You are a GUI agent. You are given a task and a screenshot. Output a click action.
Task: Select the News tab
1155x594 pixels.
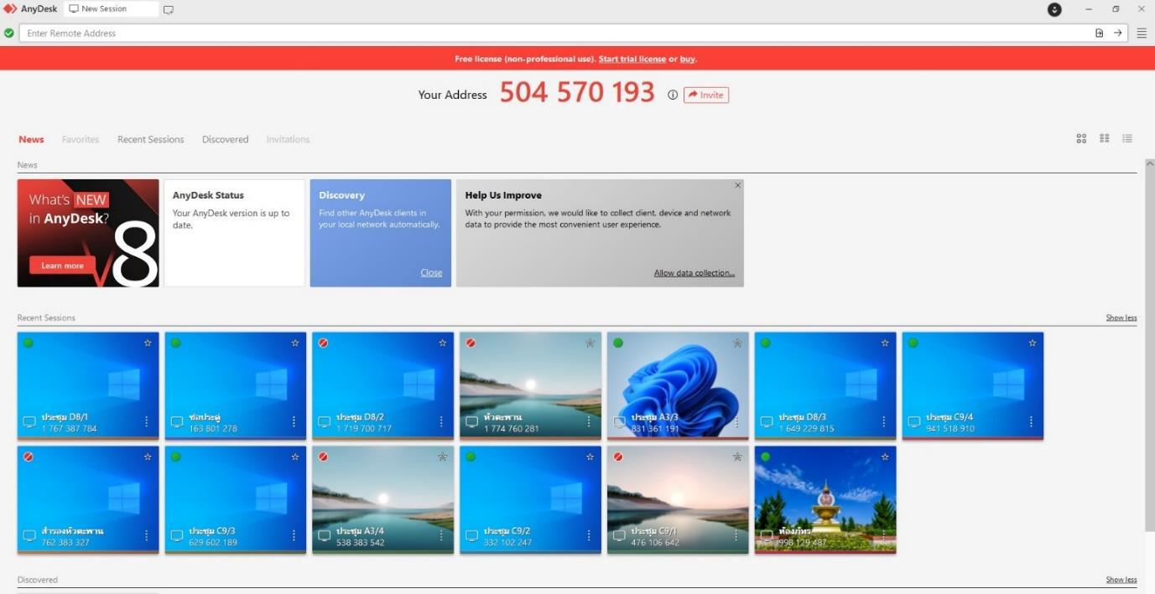tap(31, 139)
